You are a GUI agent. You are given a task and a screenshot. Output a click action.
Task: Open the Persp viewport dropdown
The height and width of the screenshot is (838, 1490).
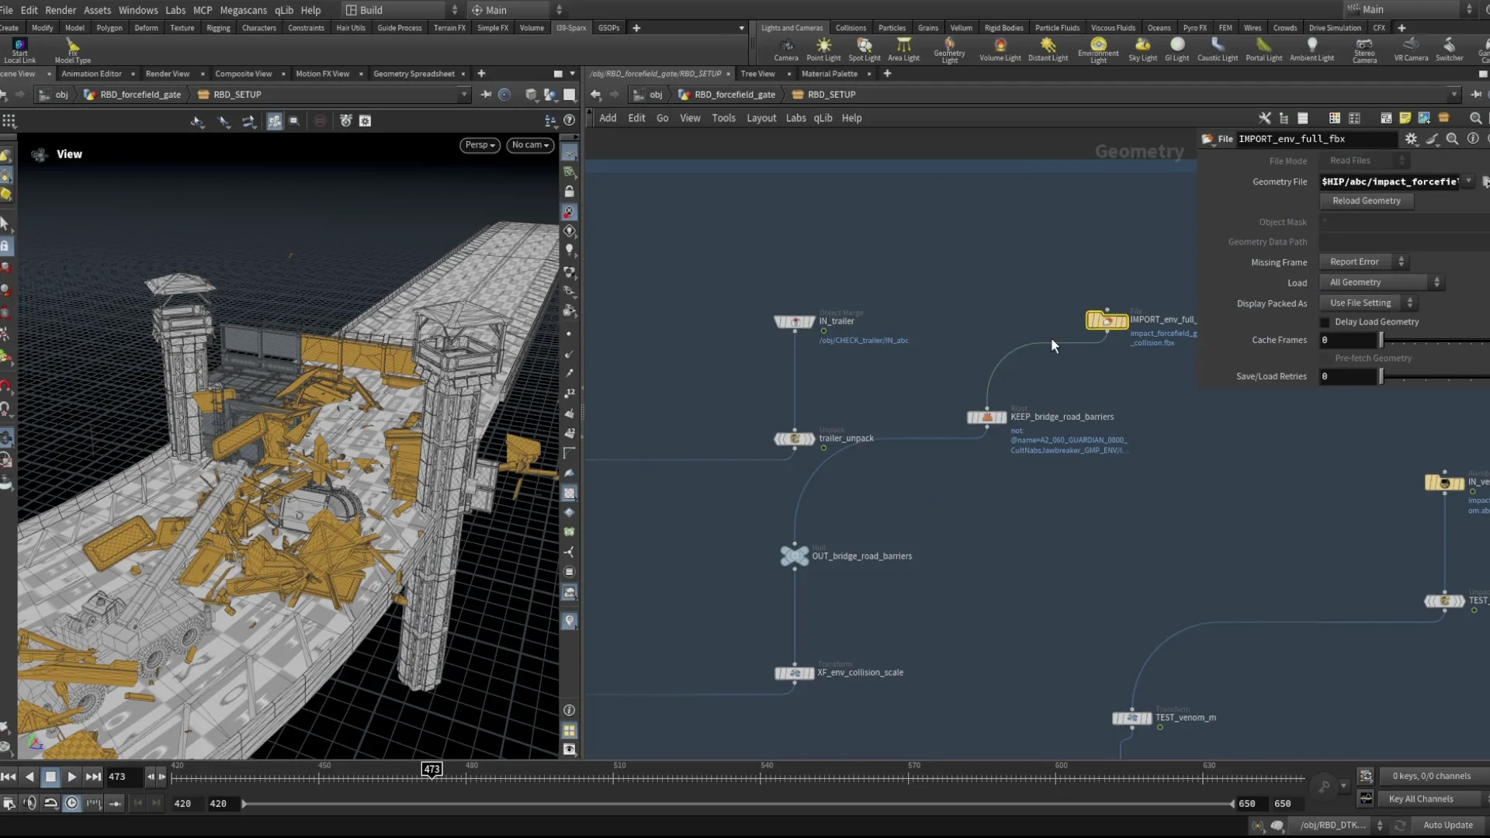coord(480,145)
